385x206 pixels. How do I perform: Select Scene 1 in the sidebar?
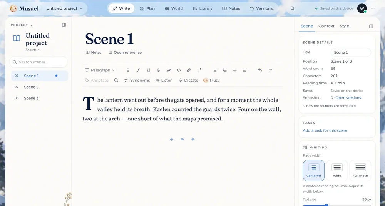point(40,76)
